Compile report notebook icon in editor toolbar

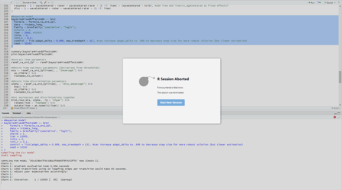coord(53,2)
